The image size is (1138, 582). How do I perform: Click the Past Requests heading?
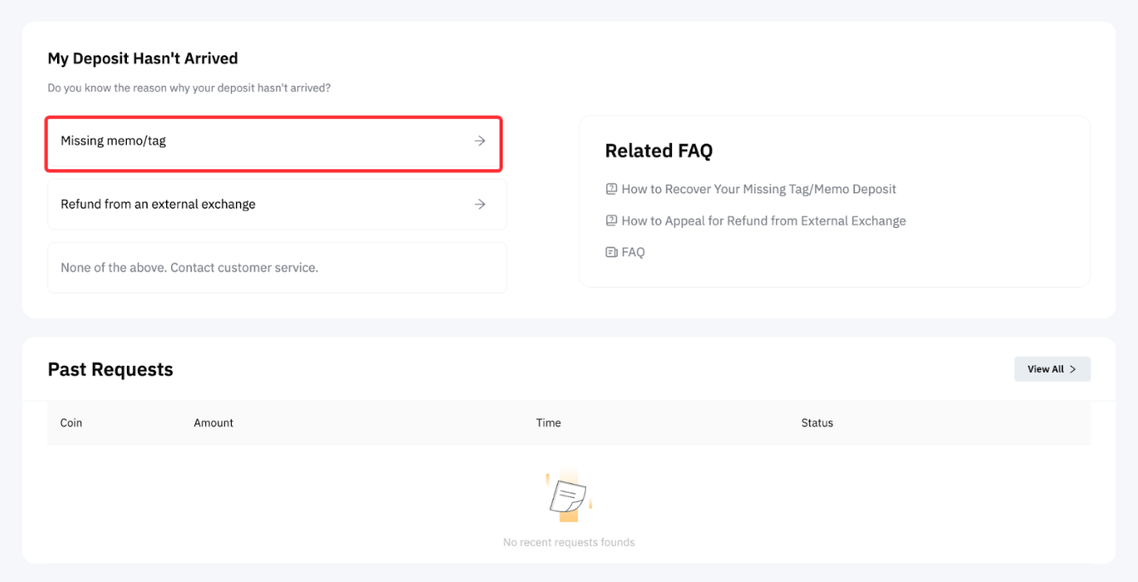[111, 369]
